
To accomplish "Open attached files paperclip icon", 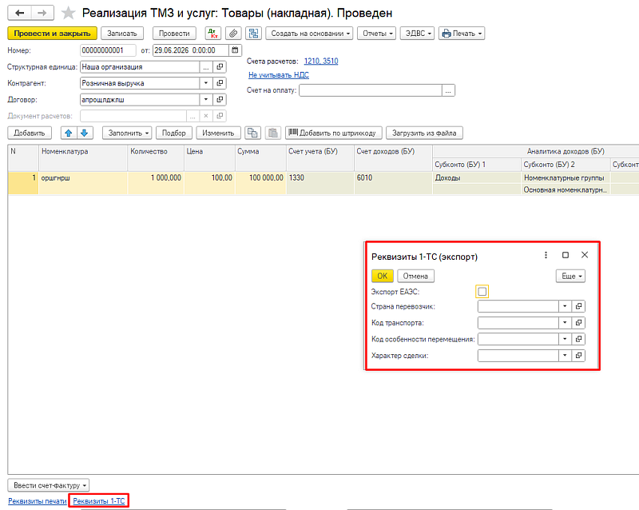I will (x=233, y=34).
